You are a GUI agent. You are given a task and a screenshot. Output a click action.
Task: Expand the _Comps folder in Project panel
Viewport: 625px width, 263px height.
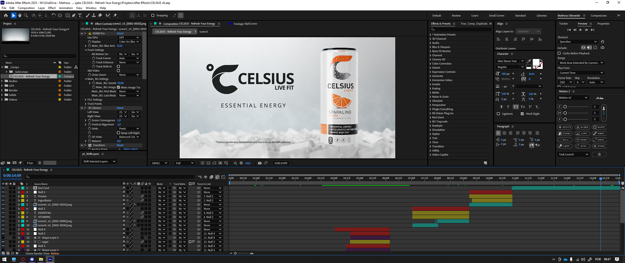pyautogui.click(x=2, y=67)
